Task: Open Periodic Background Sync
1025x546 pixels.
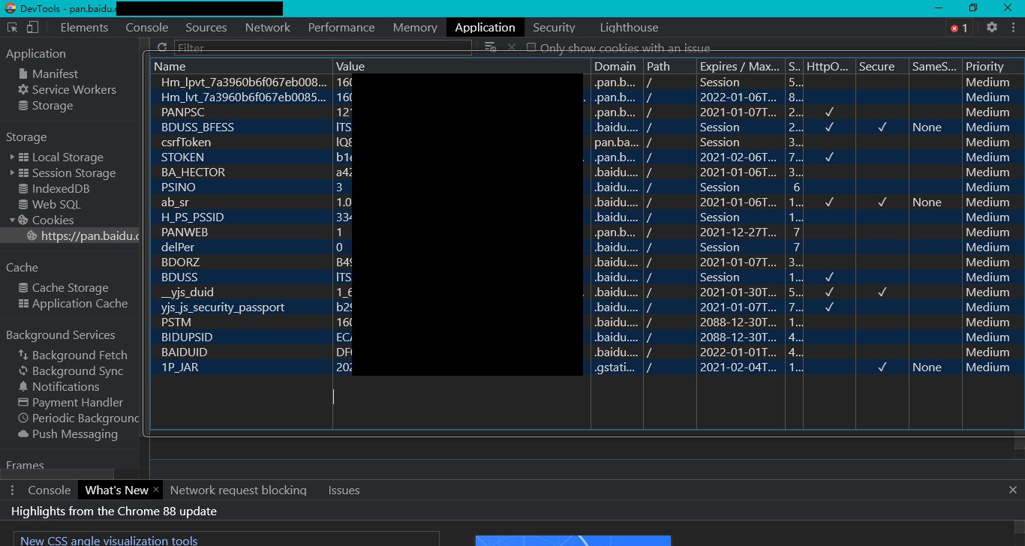Action: [79, 418]
